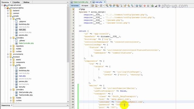Expand the assets folder node

pyautogui.click(x=11, y=60)
